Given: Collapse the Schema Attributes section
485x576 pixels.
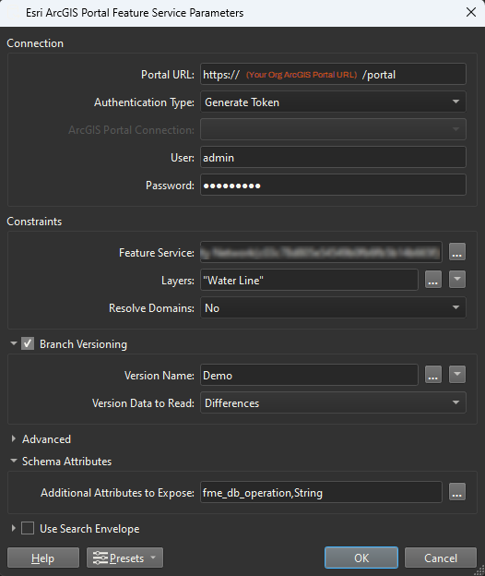Looking at the screenshot, I should (x=14, y=461).
